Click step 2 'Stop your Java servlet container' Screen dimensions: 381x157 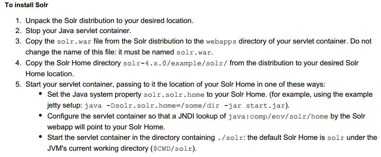[78, 31]
